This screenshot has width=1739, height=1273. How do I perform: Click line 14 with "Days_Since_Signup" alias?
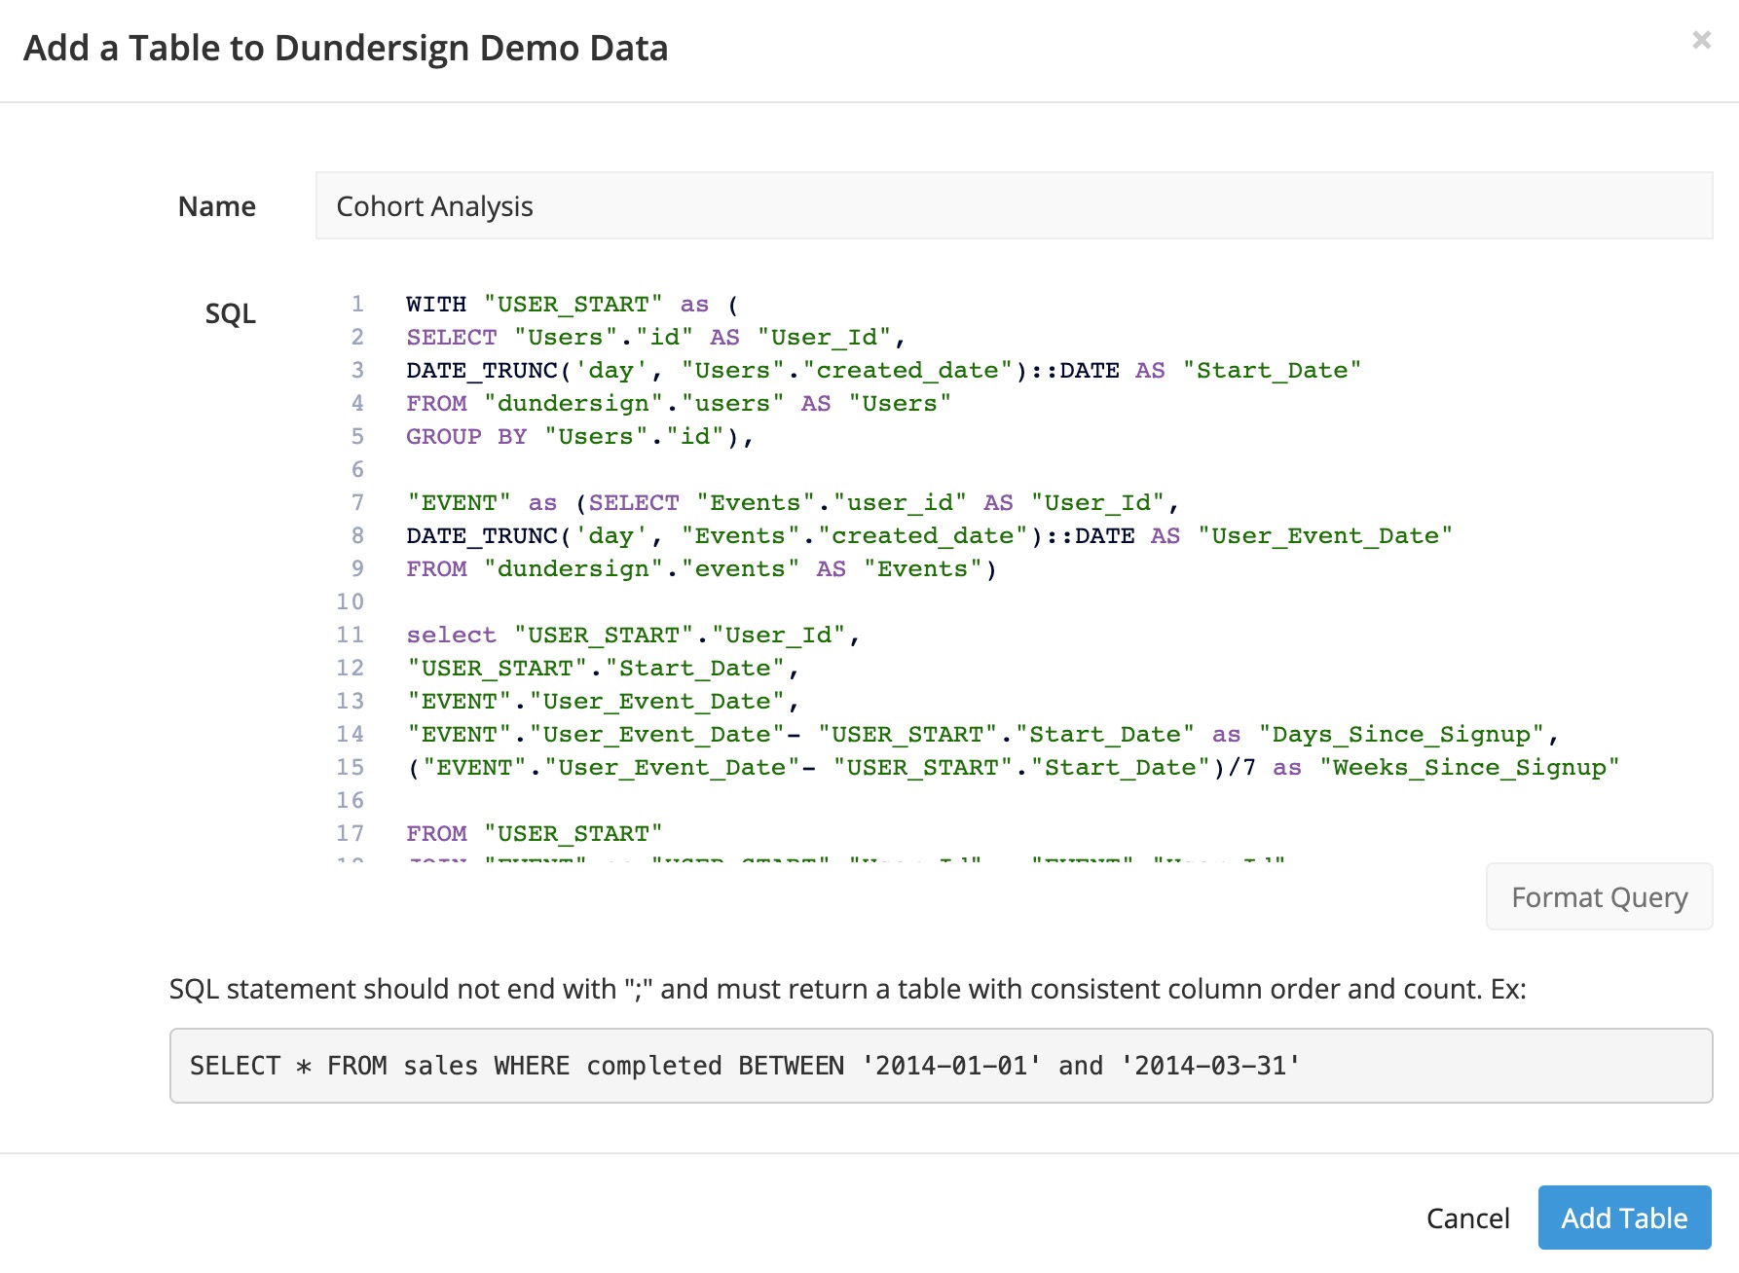click(982, 735)
